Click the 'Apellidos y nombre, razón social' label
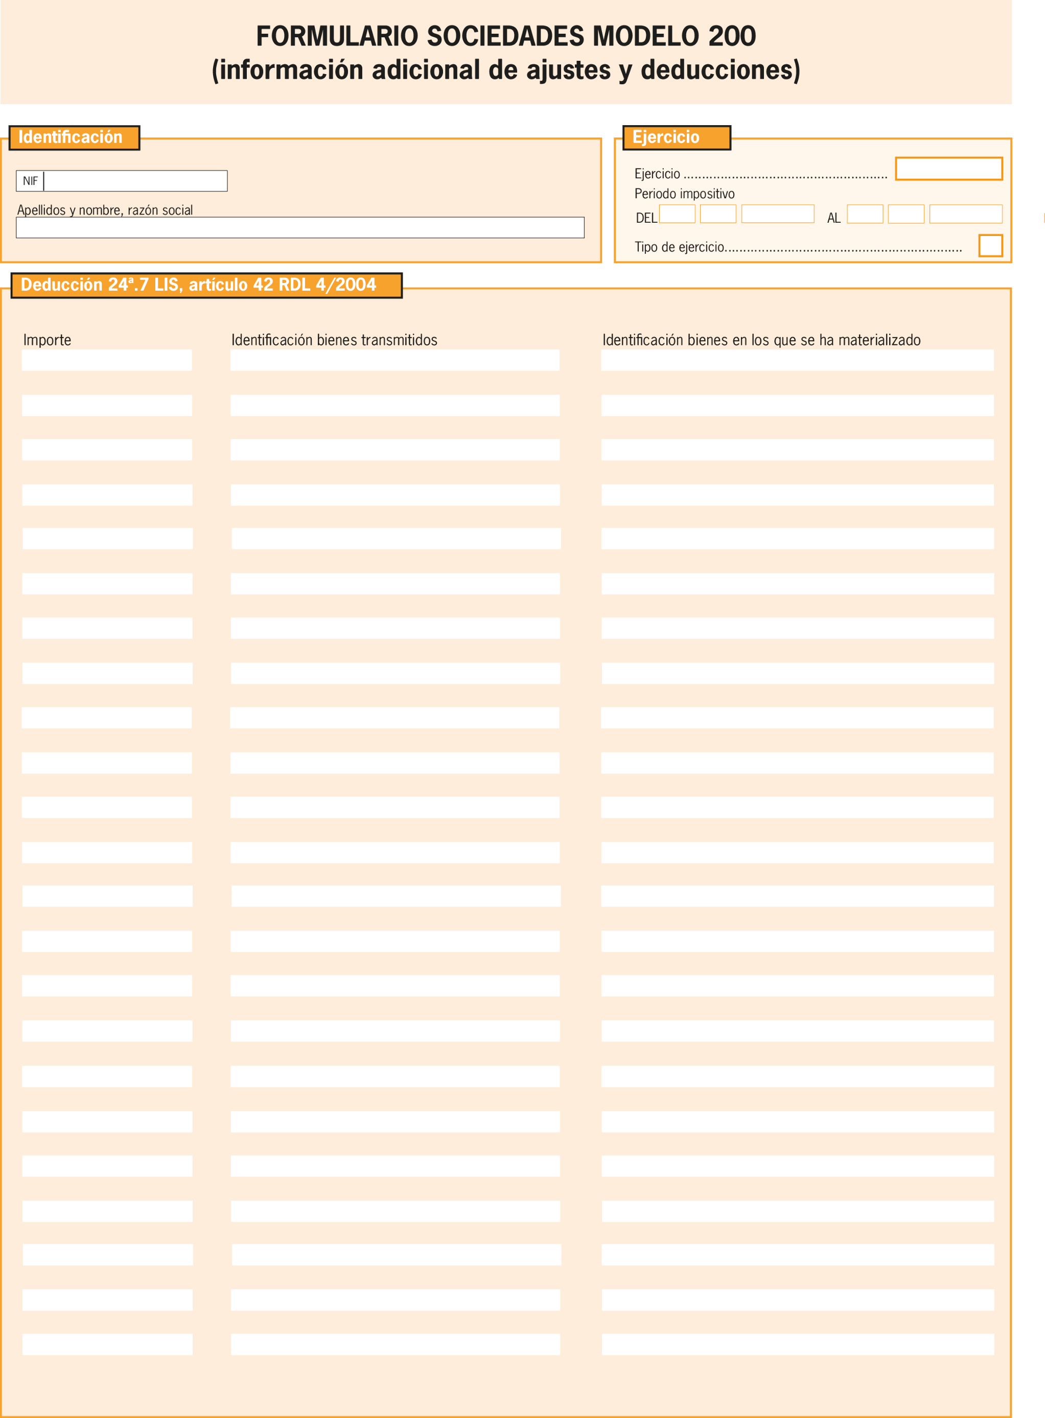Image resolution: width=1045 pixels, height=1418 pixels. (x=105, y=210)
